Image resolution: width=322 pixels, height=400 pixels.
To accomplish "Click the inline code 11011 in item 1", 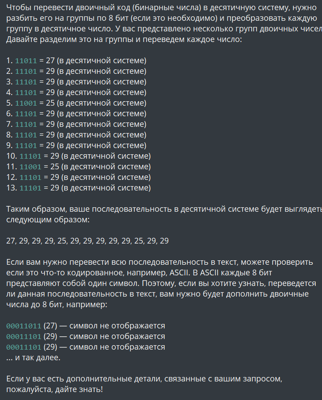I will pyautogui.click(x=26, y=61).
